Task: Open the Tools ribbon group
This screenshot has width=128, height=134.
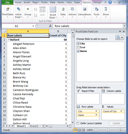Action: click(x=96, y=12)
